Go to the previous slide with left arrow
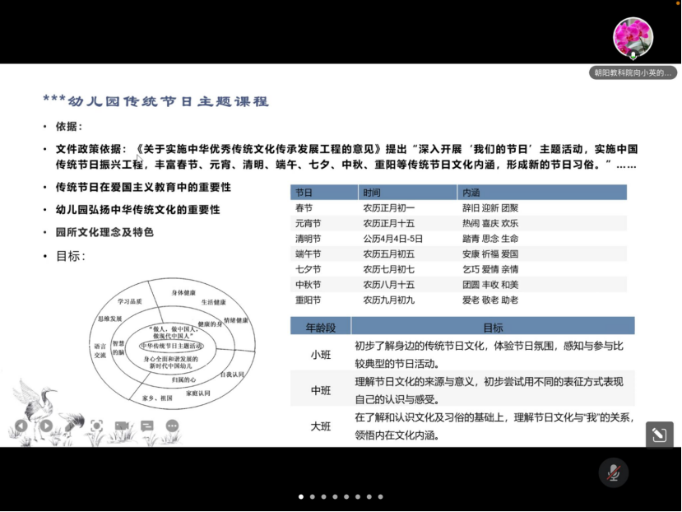This screenshot has width=682, height=512. (21, 426)
